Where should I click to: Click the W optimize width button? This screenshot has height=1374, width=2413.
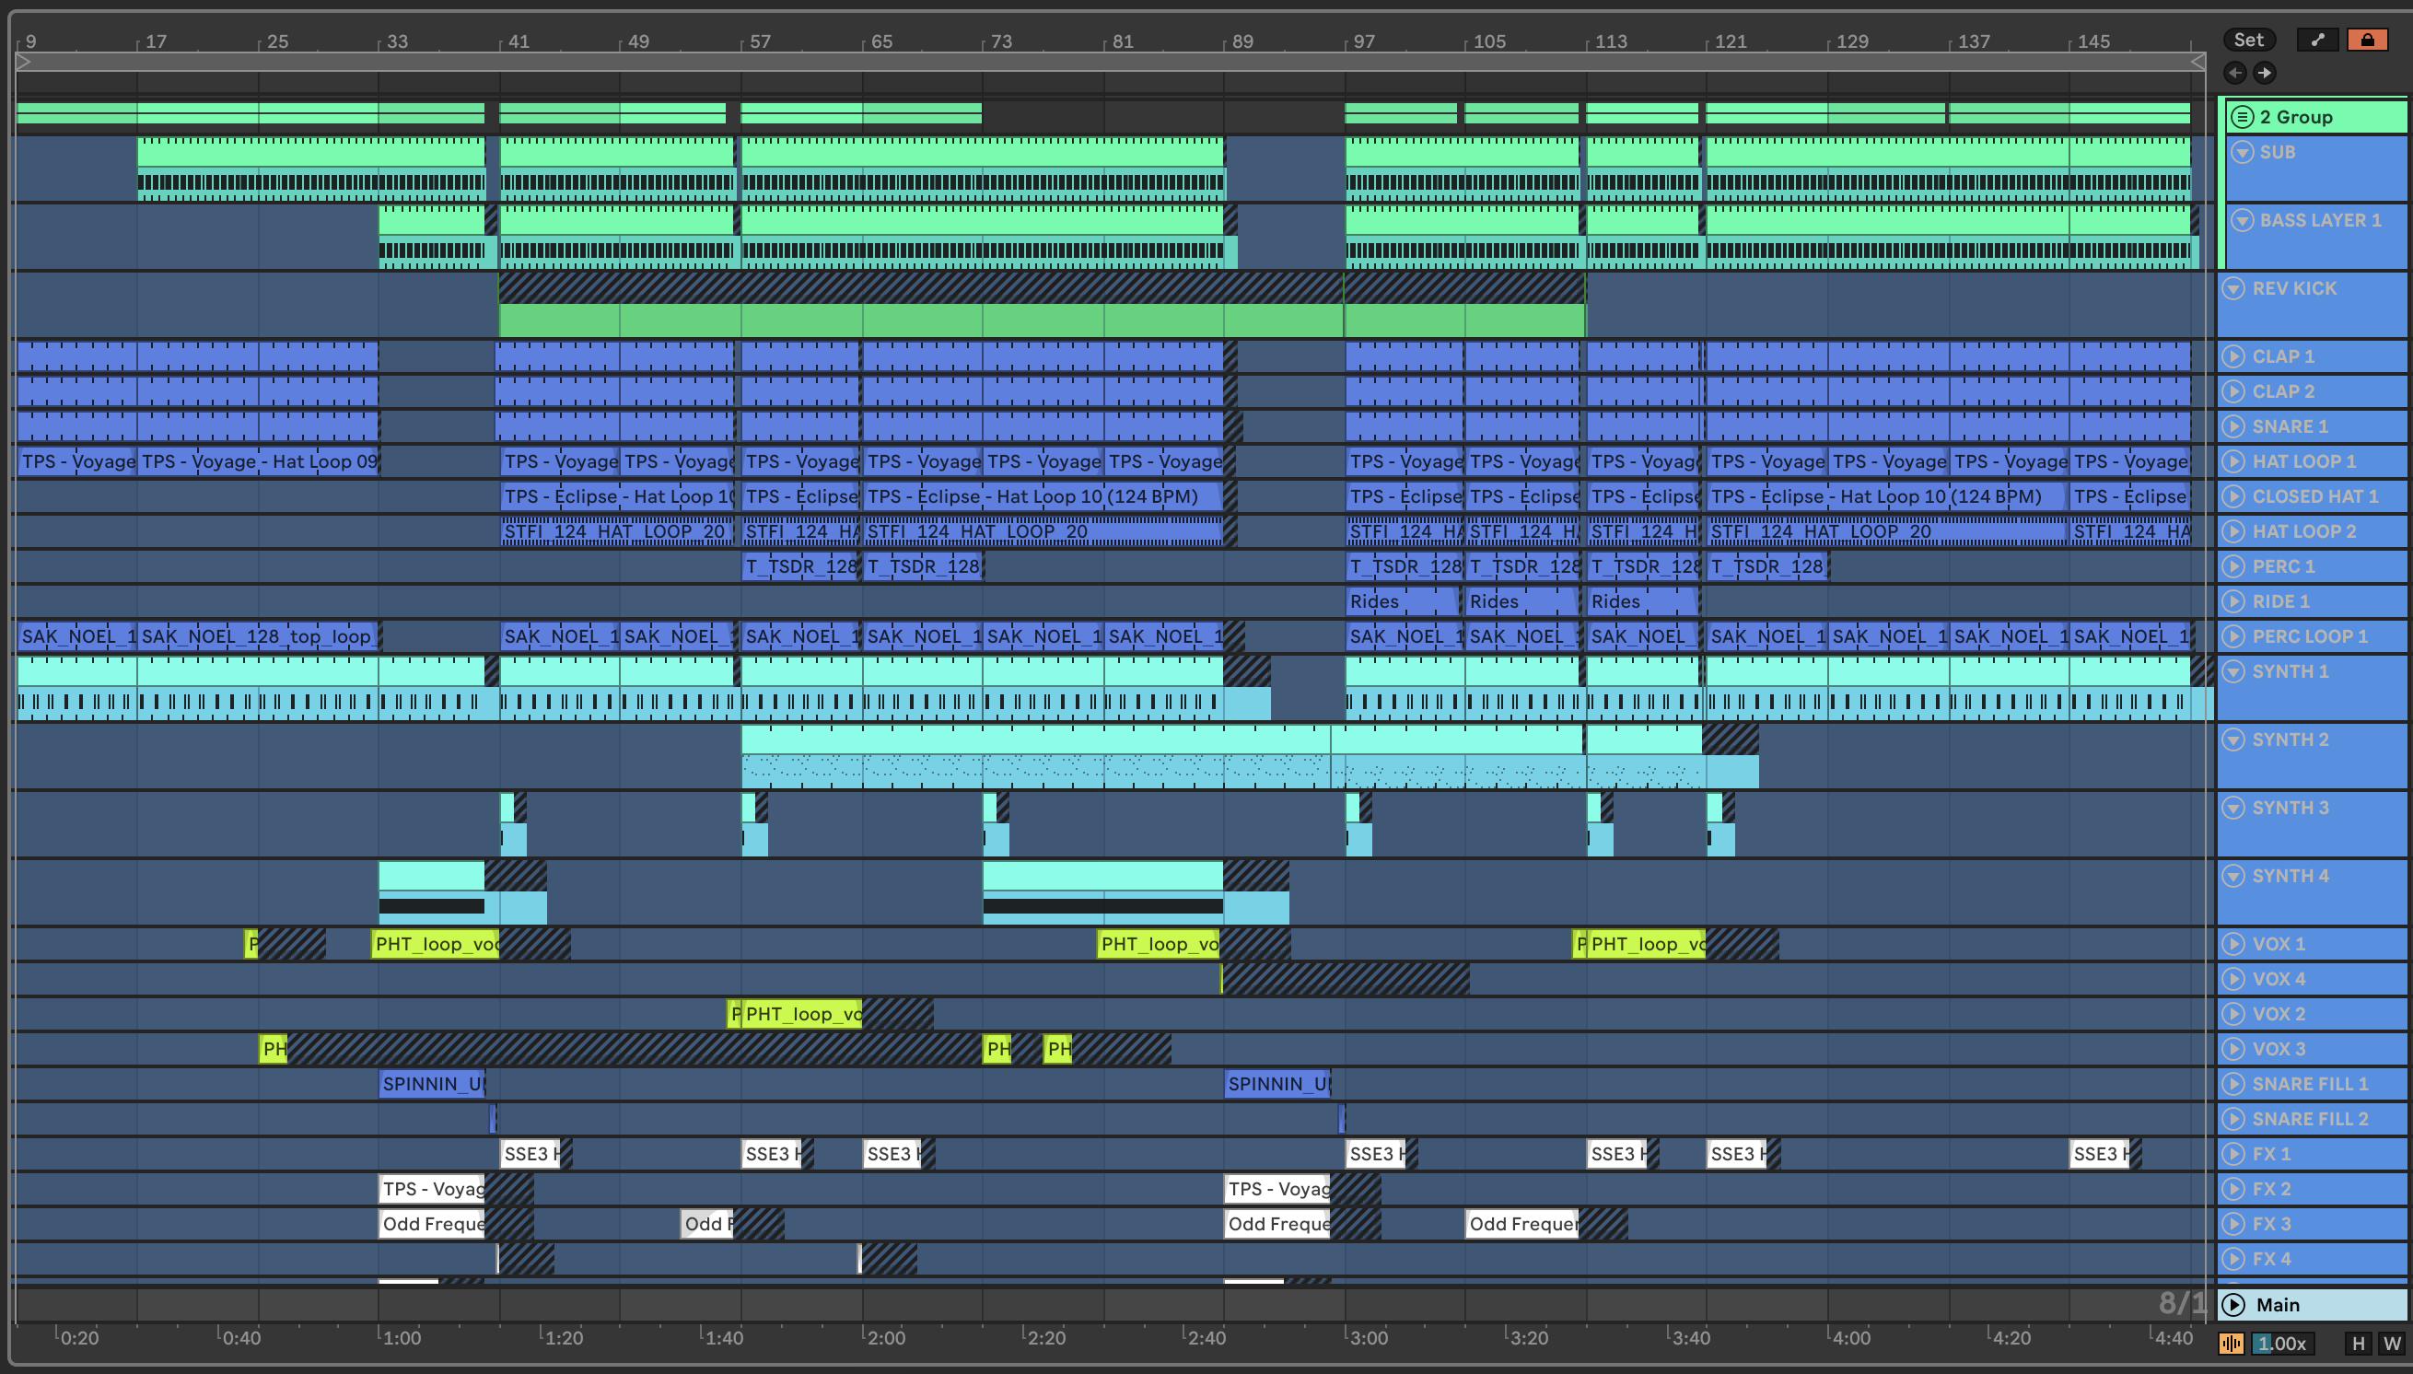[2391, 1343]
